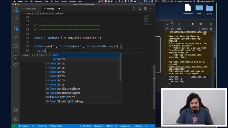Start Live Share from status bar

point(56,126)
